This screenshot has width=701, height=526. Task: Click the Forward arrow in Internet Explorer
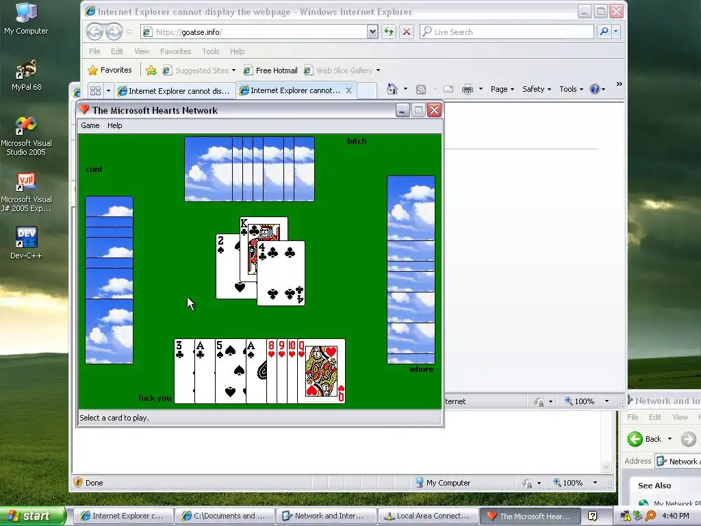pos(114,32)
